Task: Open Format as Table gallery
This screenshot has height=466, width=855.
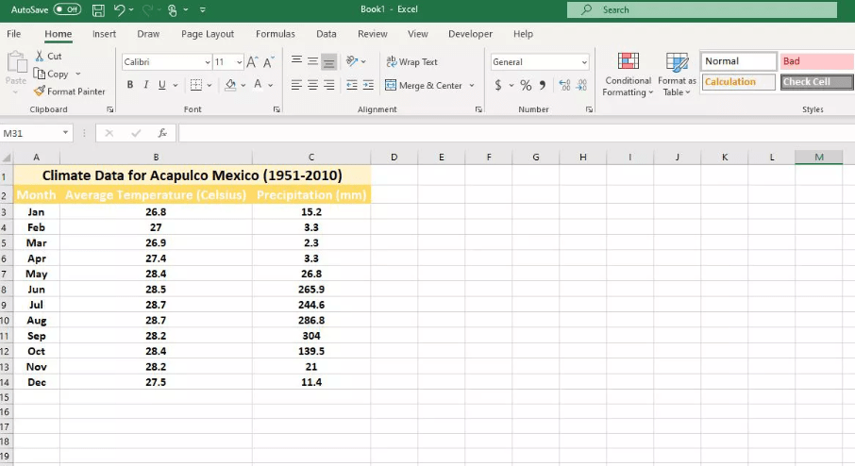Action: pyautogui.click(x=677, y=75)
